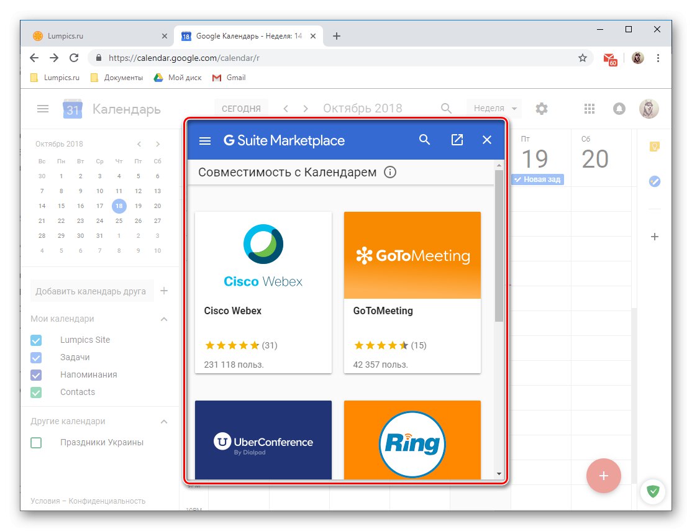Open the Marketplace search icon
Screen dimensions: 692x531
(425, 140)
